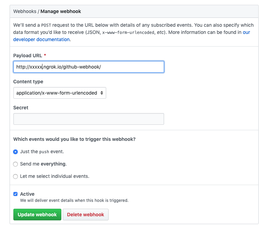Open the developer documentation link
The width and height of the screenshot is (271, 231).
point(42,40)
